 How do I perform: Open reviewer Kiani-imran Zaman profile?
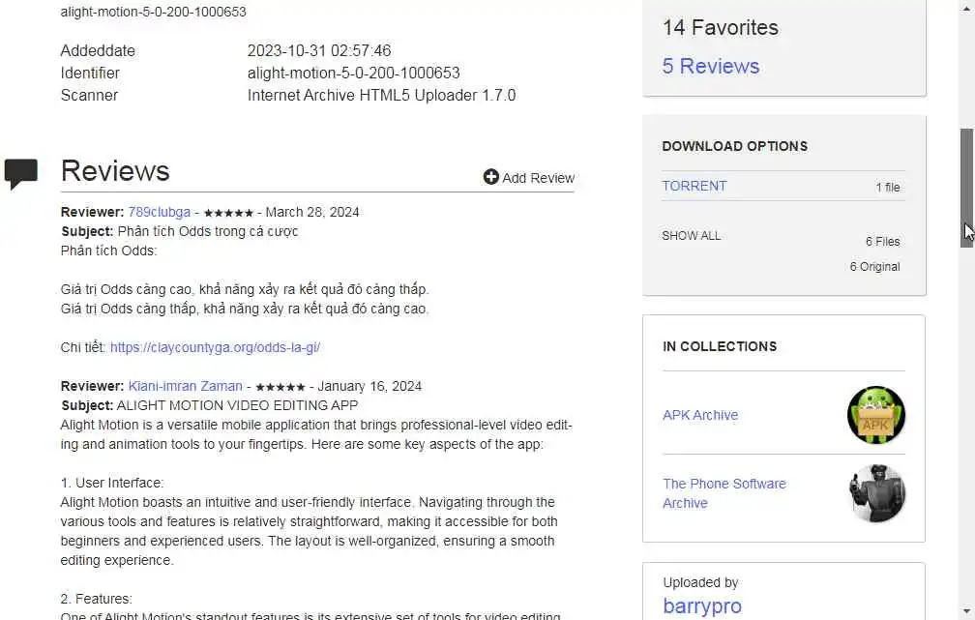click(185, 386)
